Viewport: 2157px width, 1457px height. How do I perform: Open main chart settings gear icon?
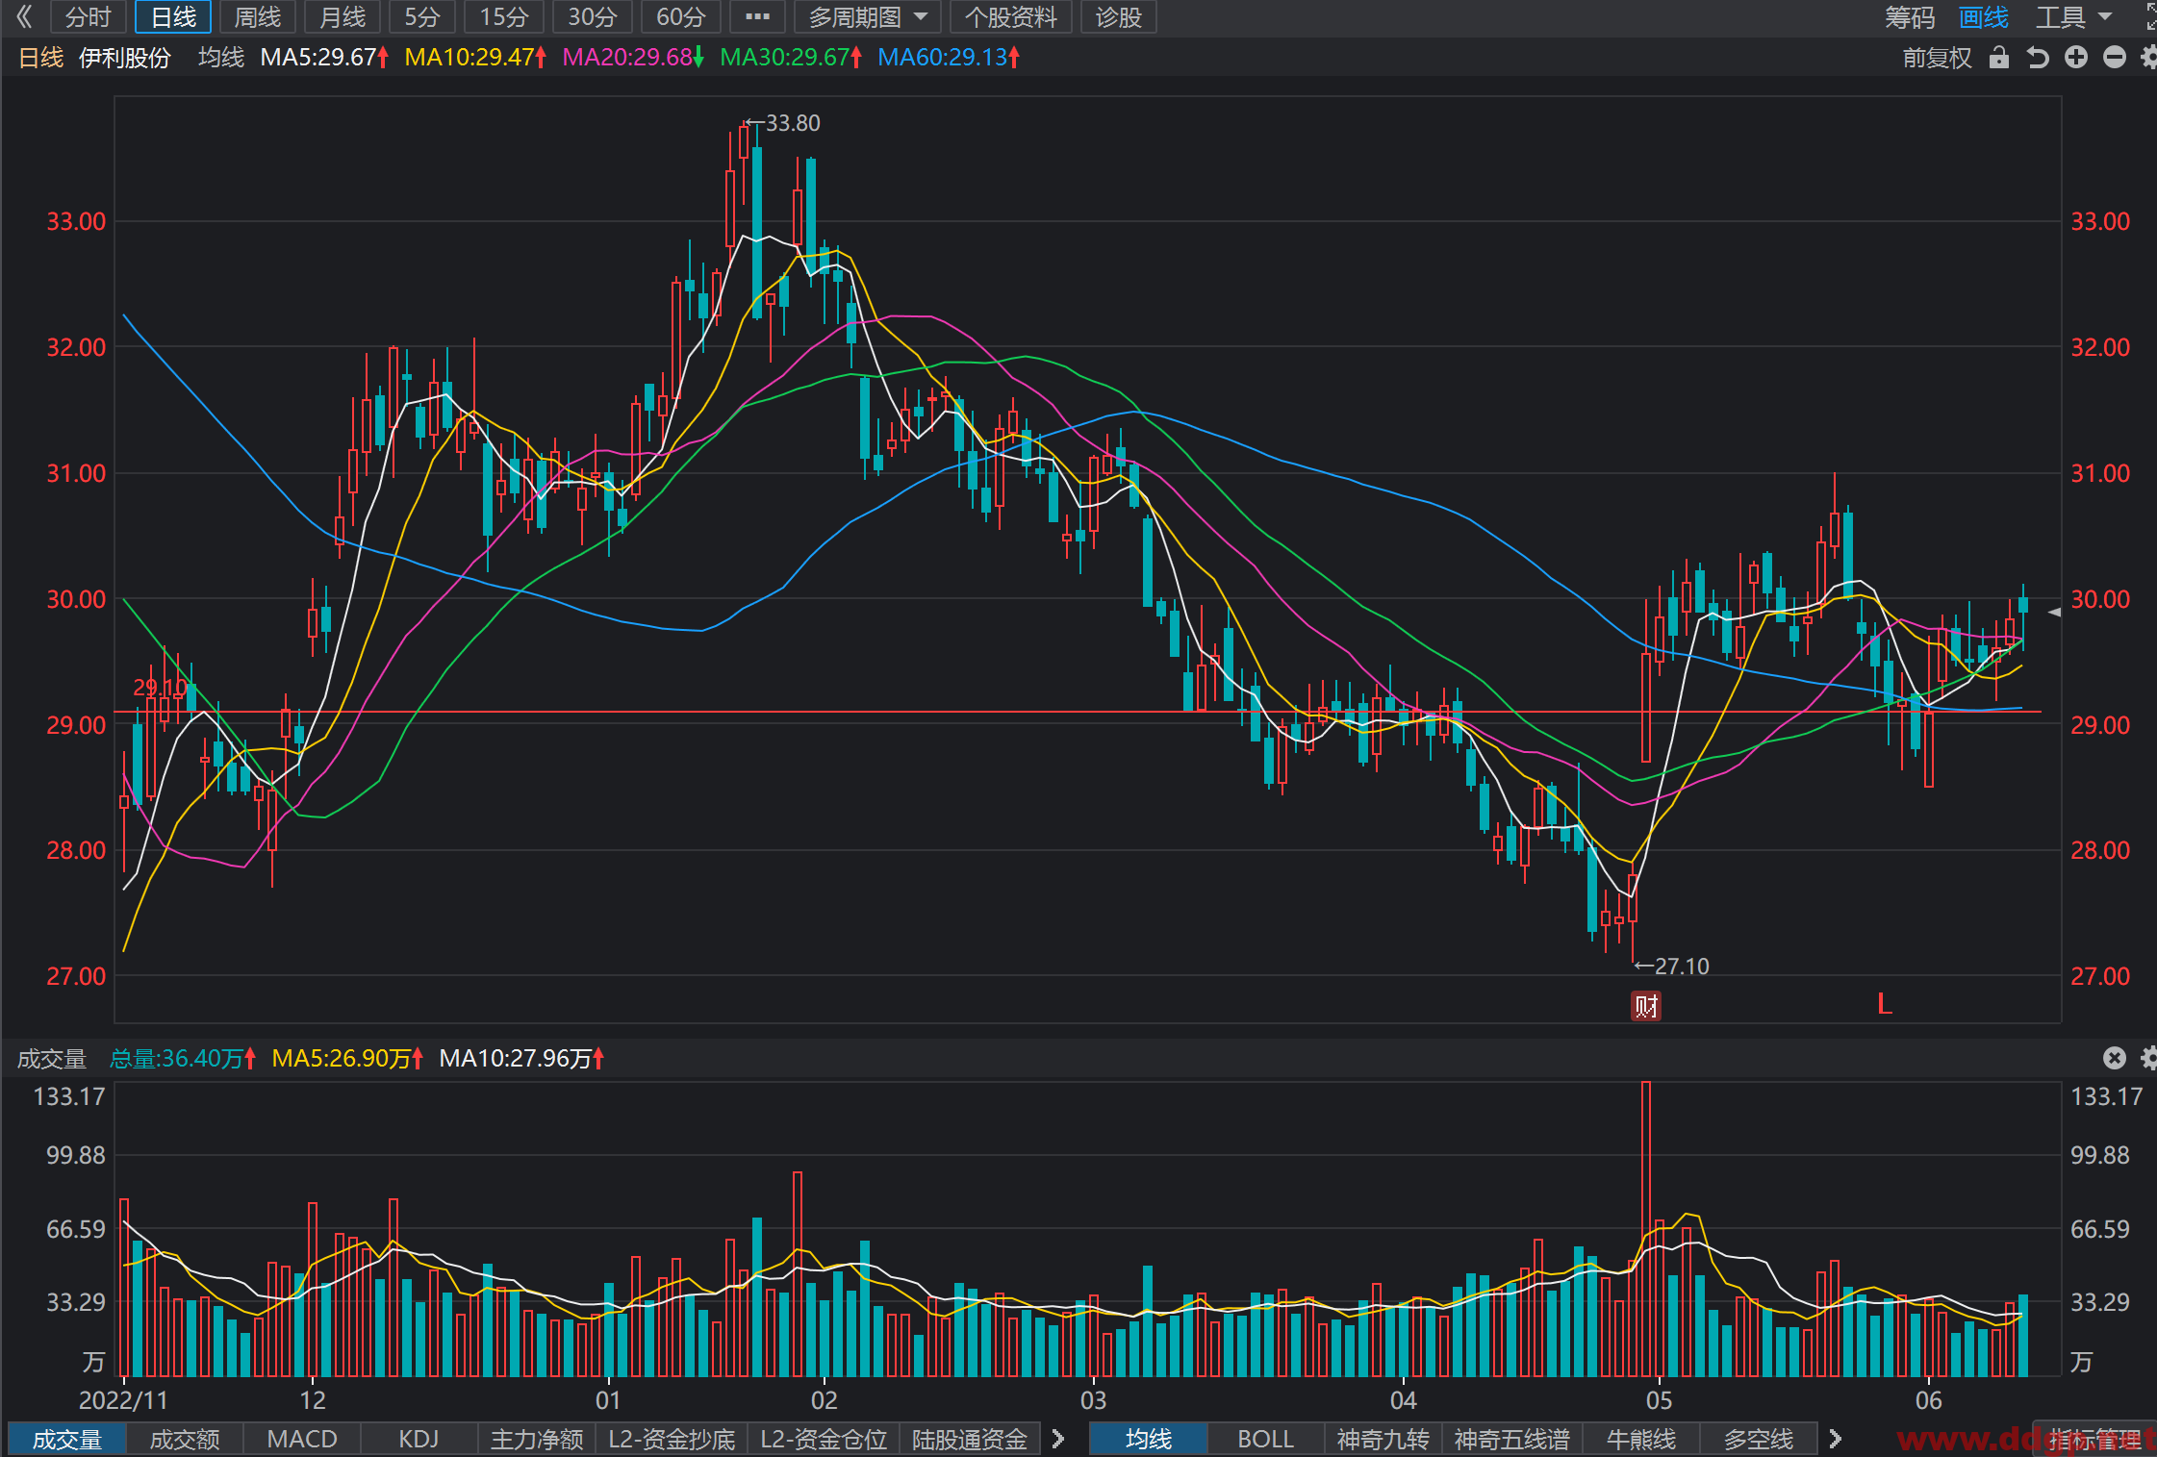pyautogui.click(x=2149, y=58)
